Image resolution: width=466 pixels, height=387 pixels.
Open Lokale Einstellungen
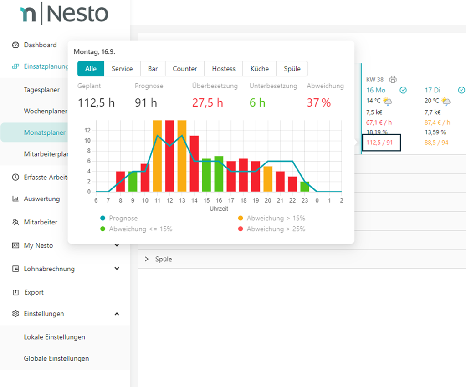click(x=54, y=337)
